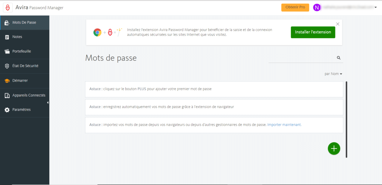Click the tip about importing passwords

(214, 125)
